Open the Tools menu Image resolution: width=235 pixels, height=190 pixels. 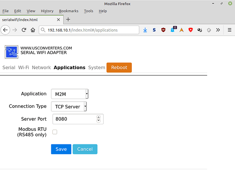pyautogui.click(x=88, y=11)
